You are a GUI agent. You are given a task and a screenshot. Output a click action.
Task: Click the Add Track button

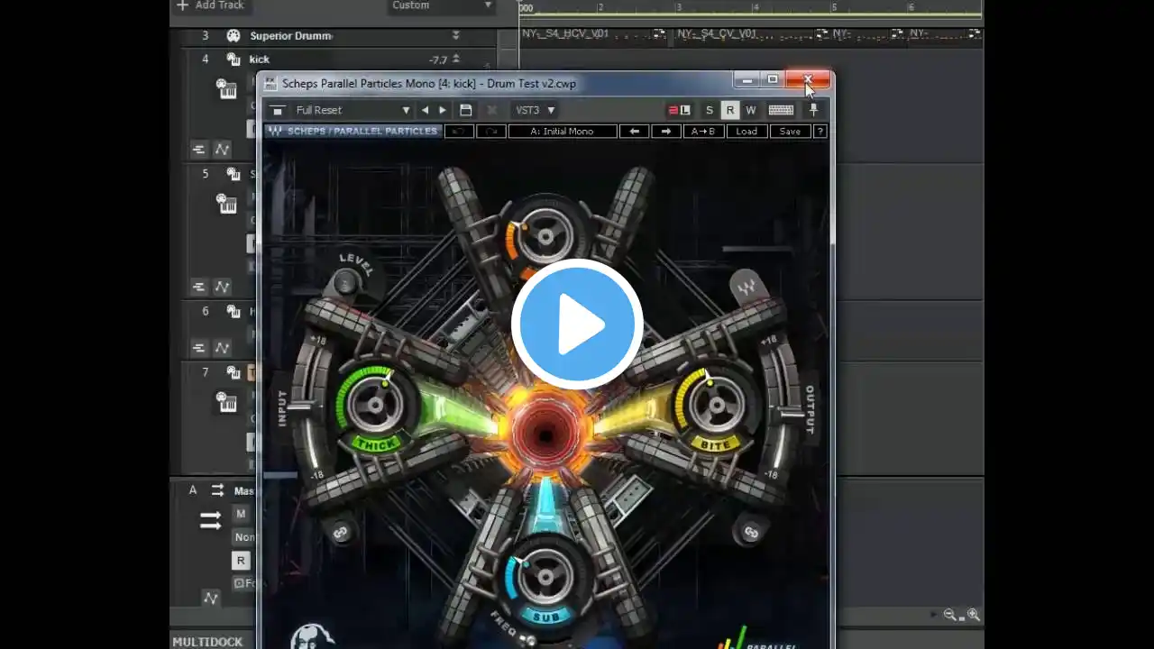210,5
